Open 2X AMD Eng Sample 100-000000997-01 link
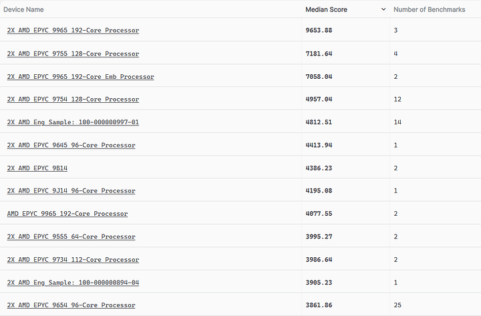Viewport: 481px width, 316px height. tap(73, 122)
